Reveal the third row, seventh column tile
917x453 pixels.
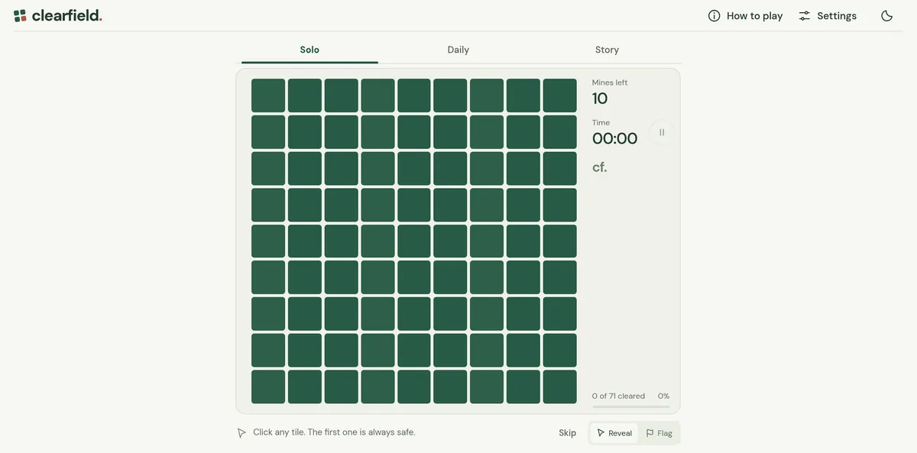tap(487, 169)
